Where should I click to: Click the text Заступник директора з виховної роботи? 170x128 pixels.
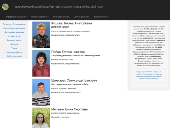tap(70, 84)
